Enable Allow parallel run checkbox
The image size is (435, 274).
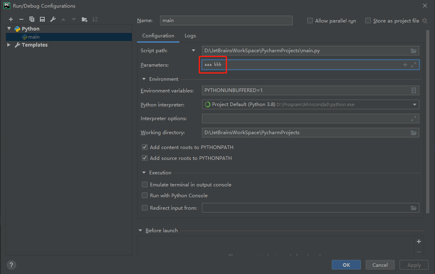coord(310,20)
